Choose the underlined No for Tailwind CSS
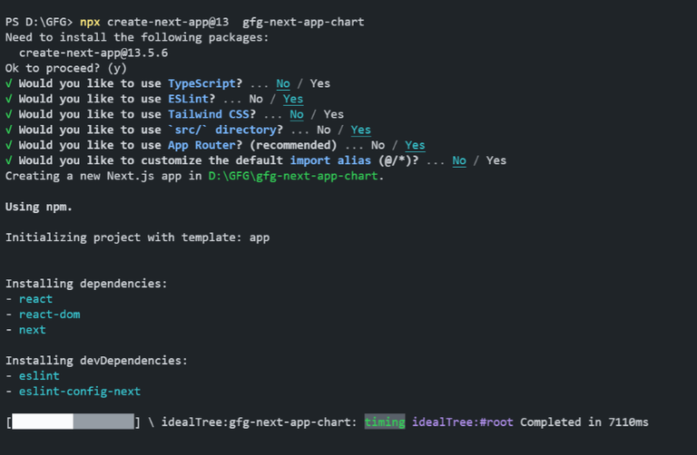 [x=297, y=114]
